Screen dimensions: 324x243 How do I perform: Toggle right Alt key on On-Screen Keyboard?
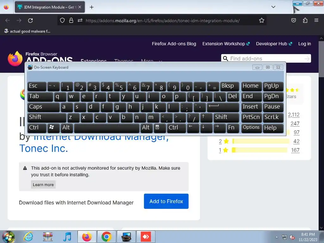(146, 128)
